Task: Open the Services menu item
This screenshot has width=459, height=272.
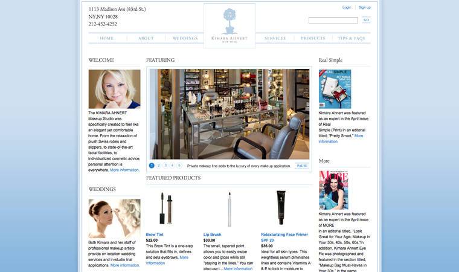Action: pyautogui.click(x=275, y=39)
